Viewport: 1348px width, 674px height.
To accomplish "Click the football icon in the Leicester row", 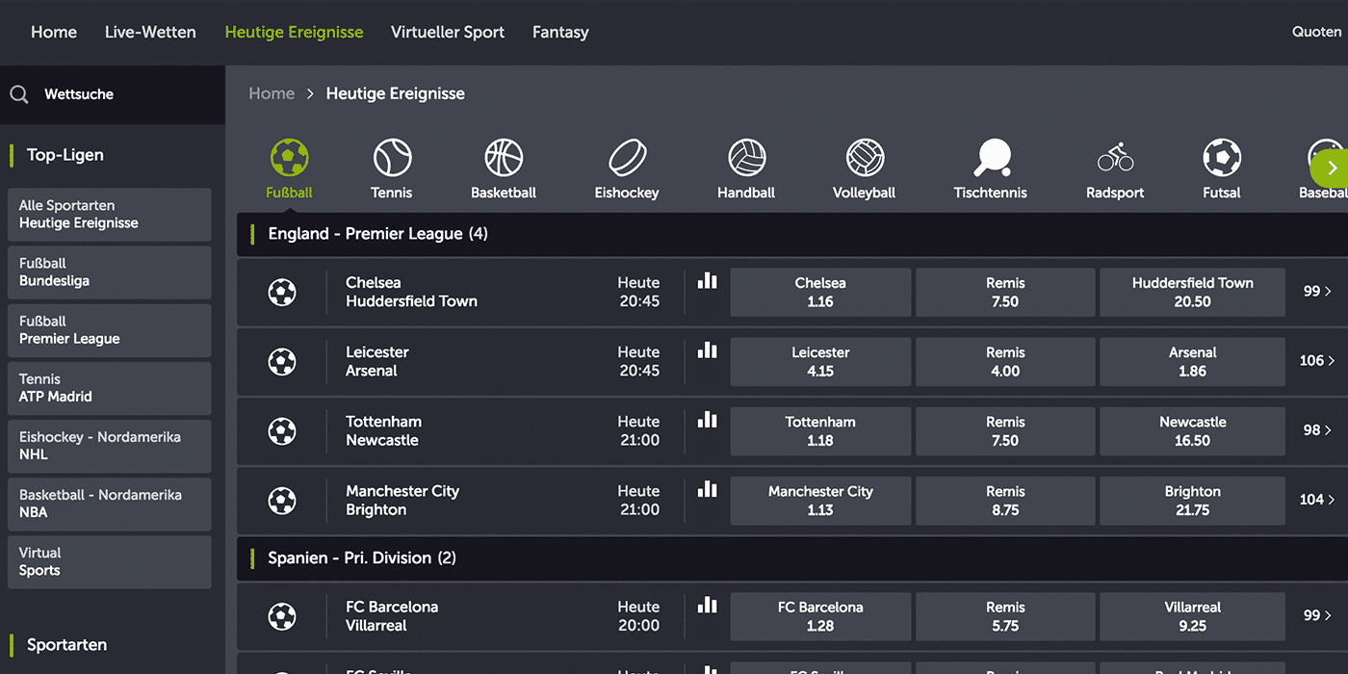I will click(x=282, y=361).
